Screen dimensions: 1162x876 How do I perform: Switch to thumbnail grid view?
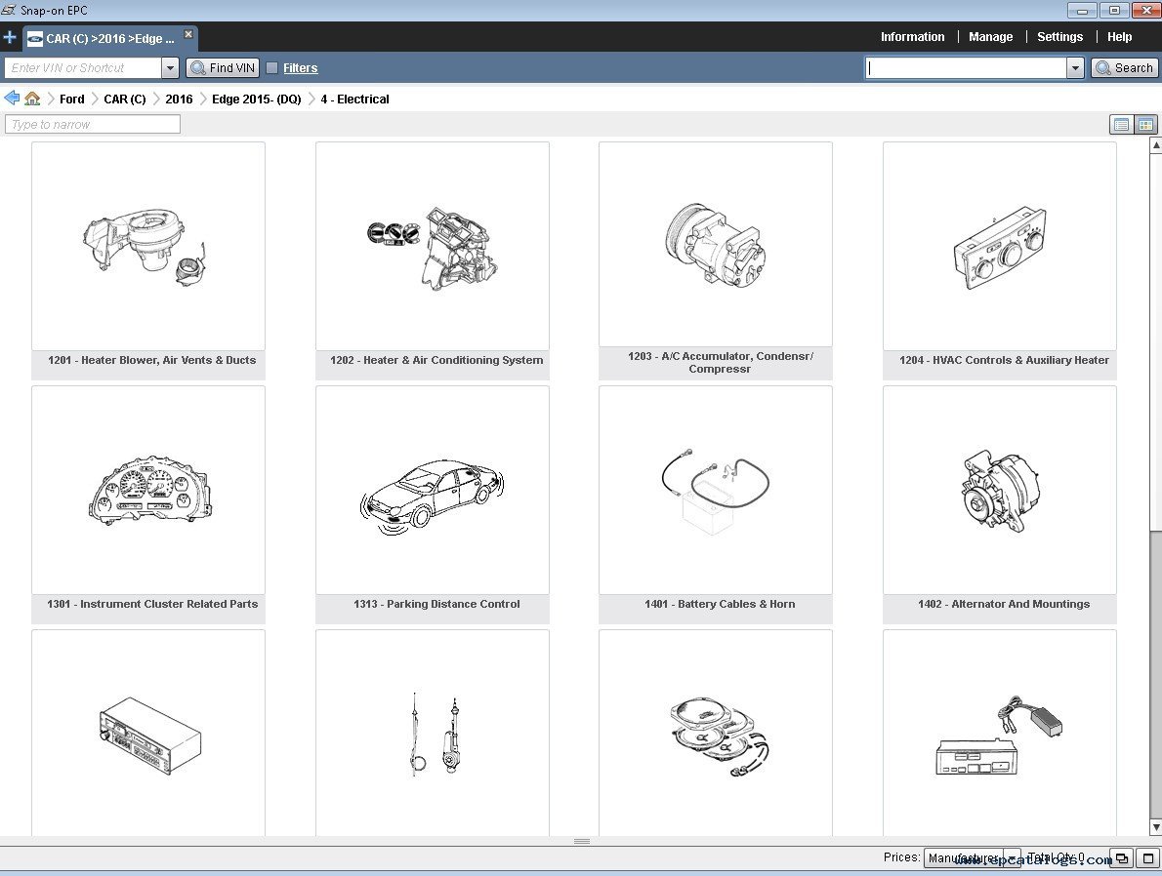point(1145,124)
